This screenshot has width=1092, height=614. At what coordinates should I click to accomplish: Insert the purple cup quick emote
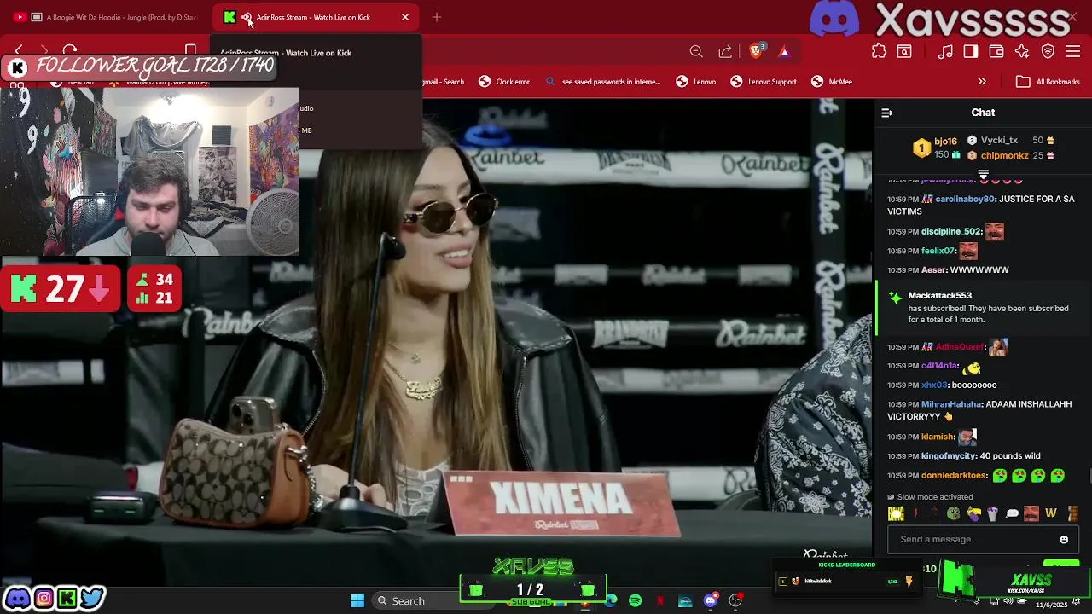992,513
